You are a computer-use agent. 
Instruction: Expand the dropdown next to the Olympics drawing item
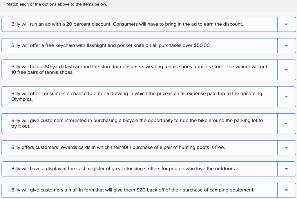click(x=287, y=97)
